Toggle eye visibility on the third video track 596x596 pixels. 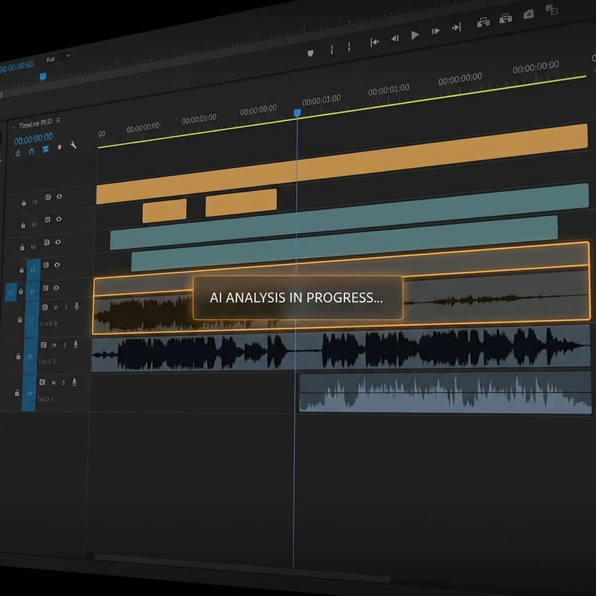tap(57, 242)
